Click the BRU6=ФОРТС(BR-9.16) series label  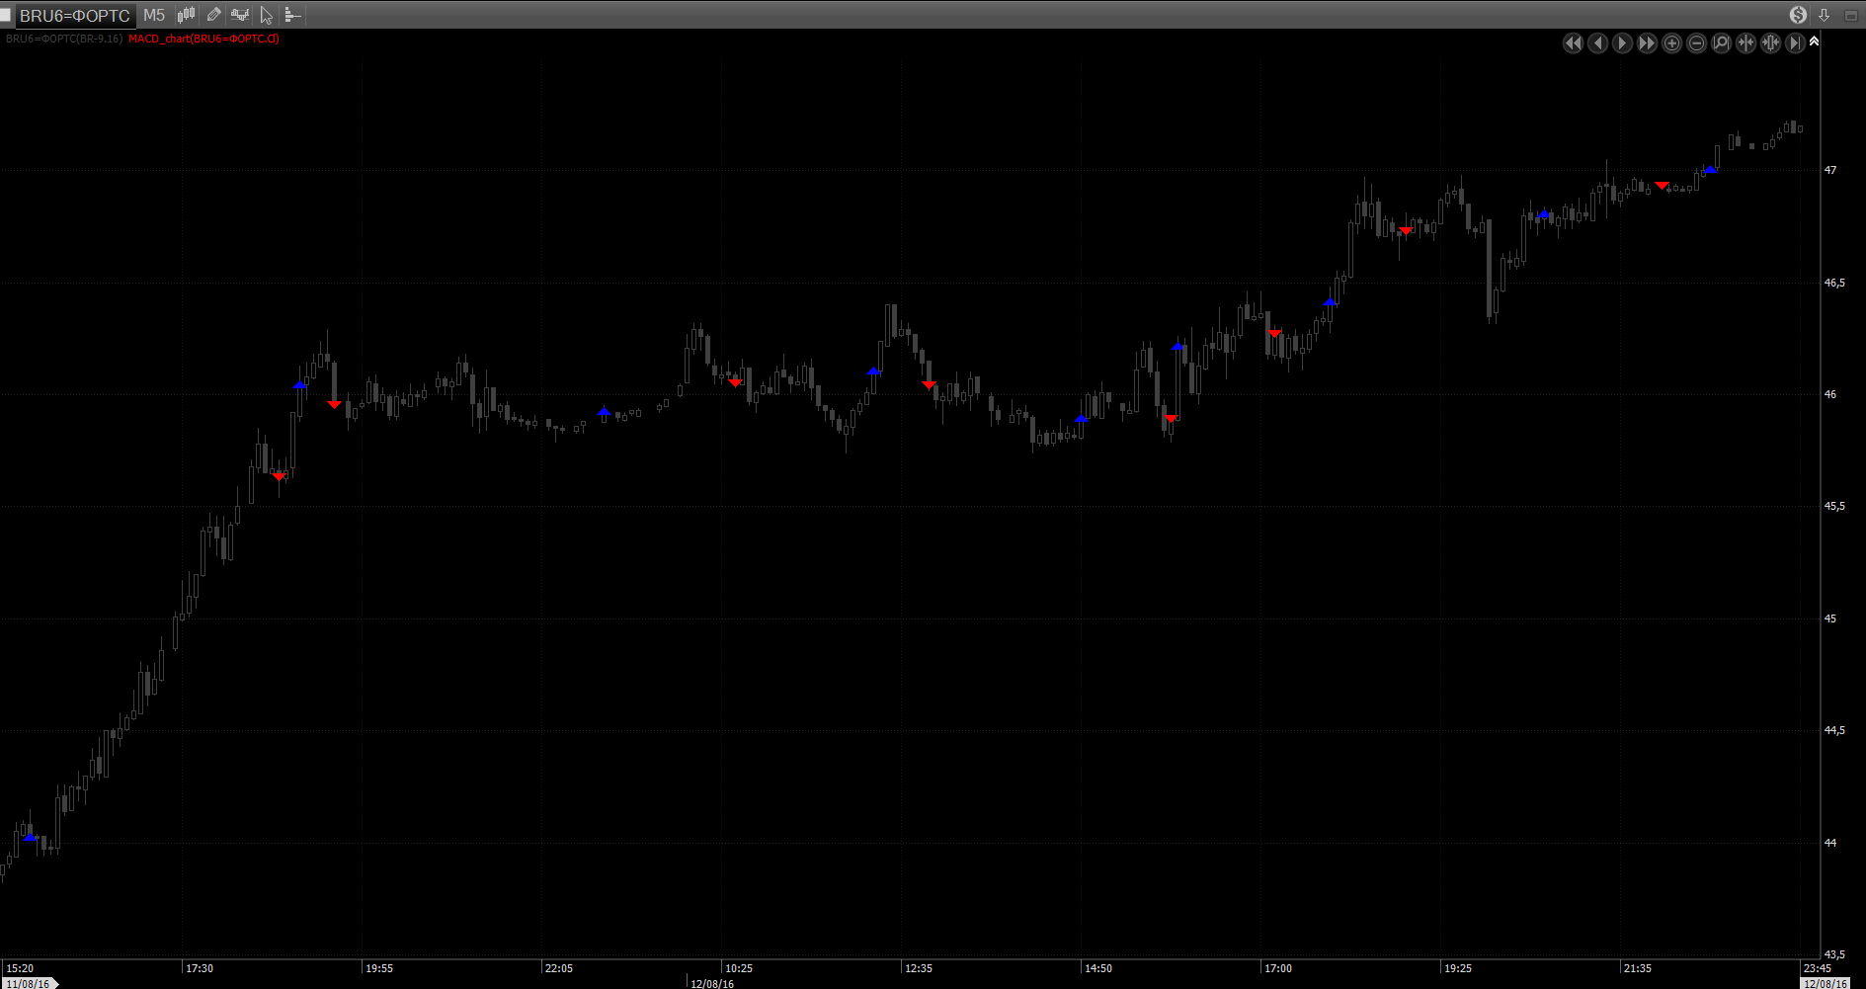pos(64,40)
